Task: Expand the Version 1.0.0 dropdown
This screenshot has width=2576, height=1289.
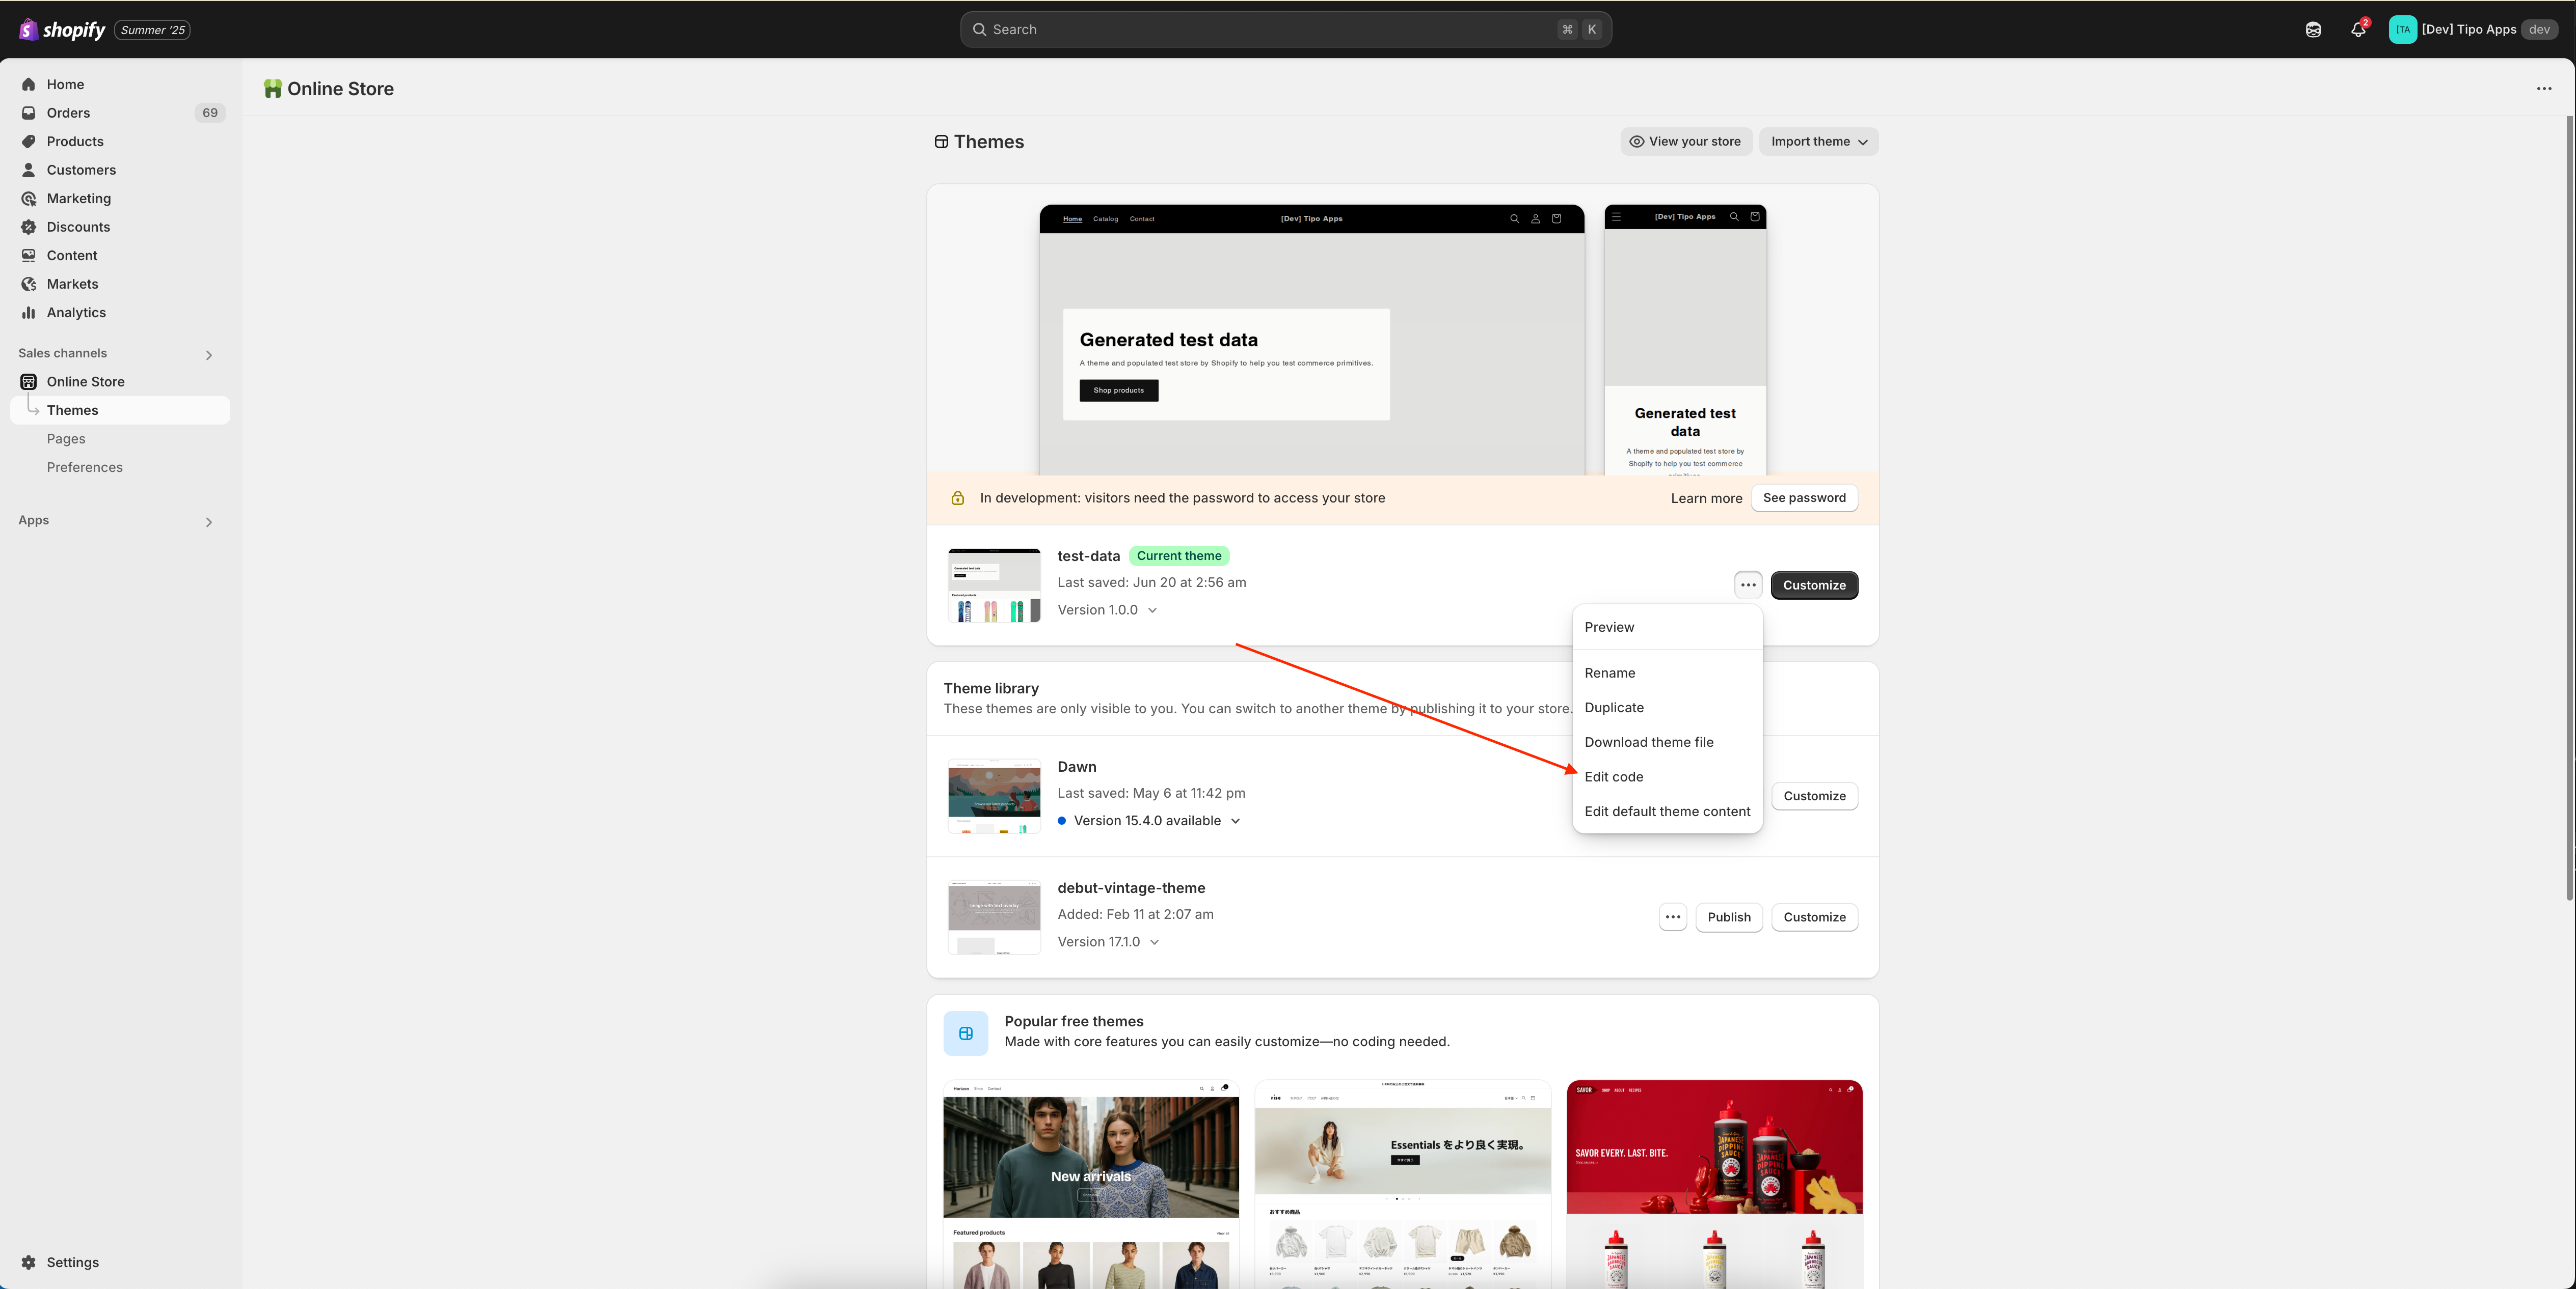Action: (x=1153, y=610)
